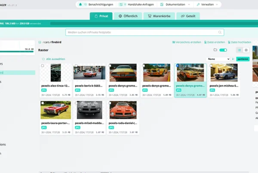Image resolution: width=258 pixels, height=173 pixels.
Task: Open Benachrichtigungen bell icon
Action: [80, 4]
